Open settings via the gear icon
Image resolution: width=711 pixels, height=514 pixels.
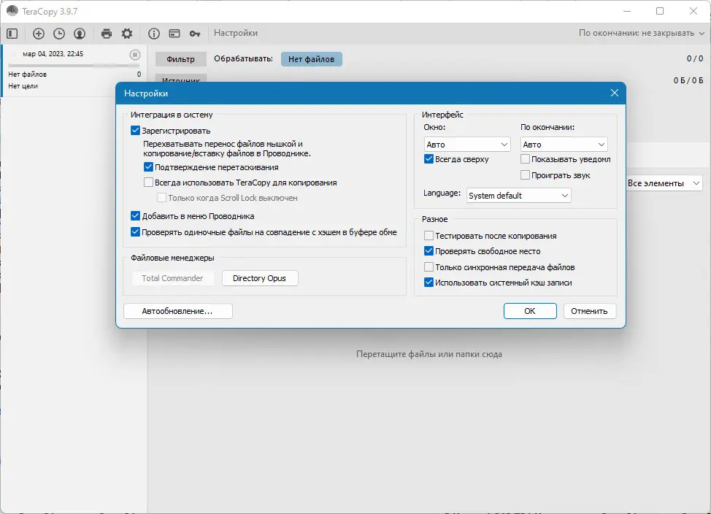pos(127,33)
